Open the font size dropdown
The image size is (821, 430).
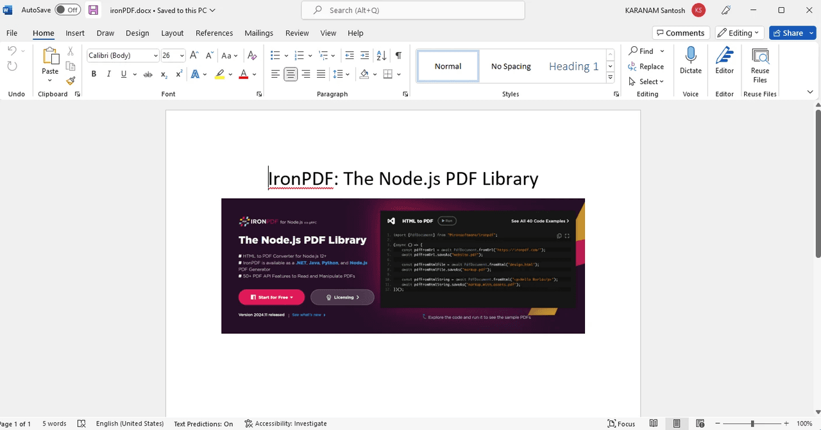(182, 56)
